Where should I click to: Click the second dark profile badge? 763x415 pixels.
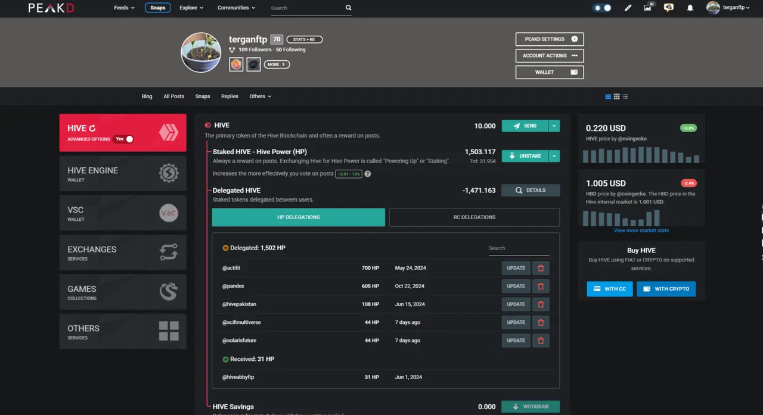pyautogui.click(x=253, y=64)
